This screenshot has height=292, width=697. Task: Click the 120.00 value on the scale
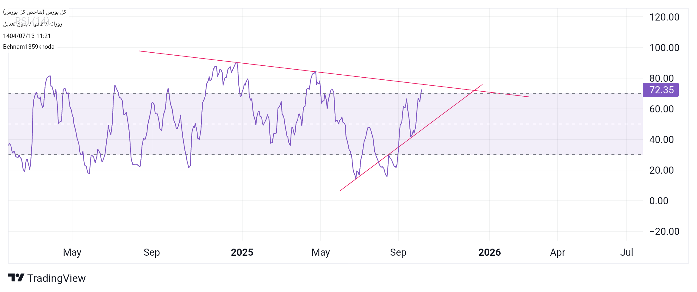664,17
